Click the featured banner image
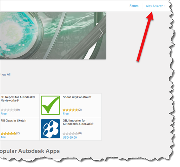180x167 pixels. (x=53, y=35)
